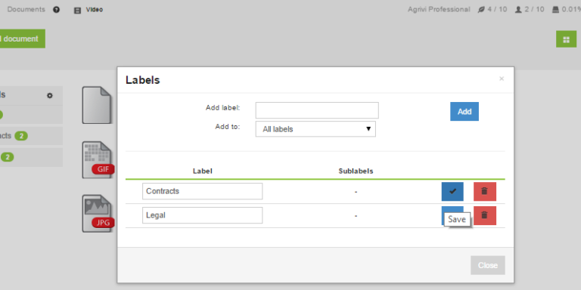Click the Label column header

202,171
